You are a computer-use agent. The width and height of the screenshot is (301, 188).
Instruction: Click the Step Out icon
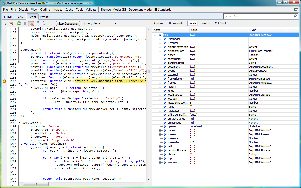pyautogui.click(x=51, y=23)
